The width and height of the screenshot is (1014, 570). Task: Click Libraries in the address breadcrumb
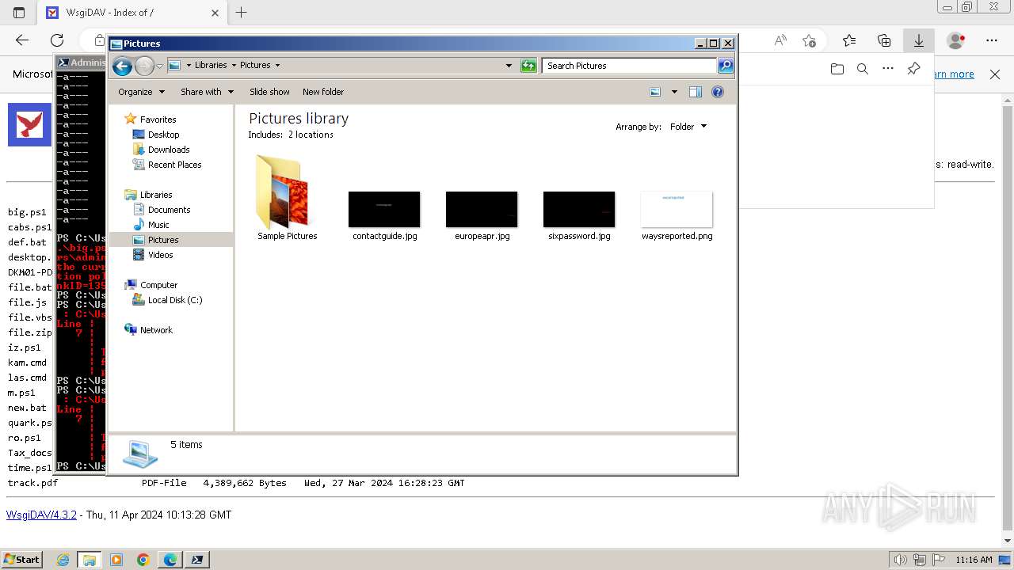[211, 66]
